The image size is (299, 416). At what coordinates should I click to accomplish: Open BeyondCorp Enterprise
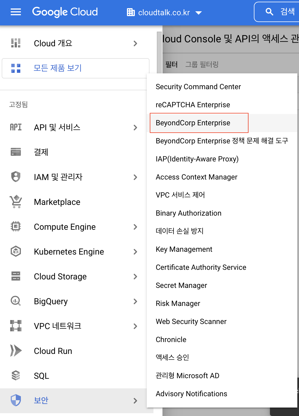click(x=222, y=123)
